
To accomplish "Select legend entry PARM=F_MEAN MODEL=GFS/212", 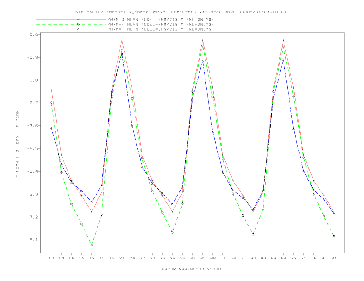I will point(160,29).
